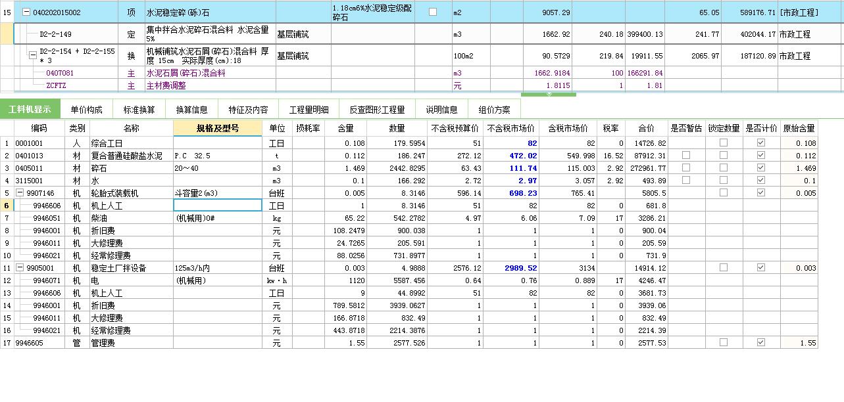Select the 复合普通硅酸盐水泥 name cell
This screenshot has width=844, height=402.
click(x=131, y=156)
